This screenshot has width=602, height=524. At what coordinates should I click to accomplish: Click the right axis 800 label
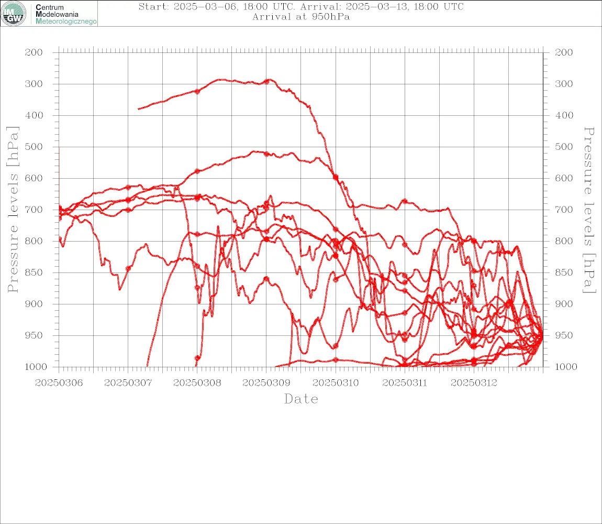564,241
